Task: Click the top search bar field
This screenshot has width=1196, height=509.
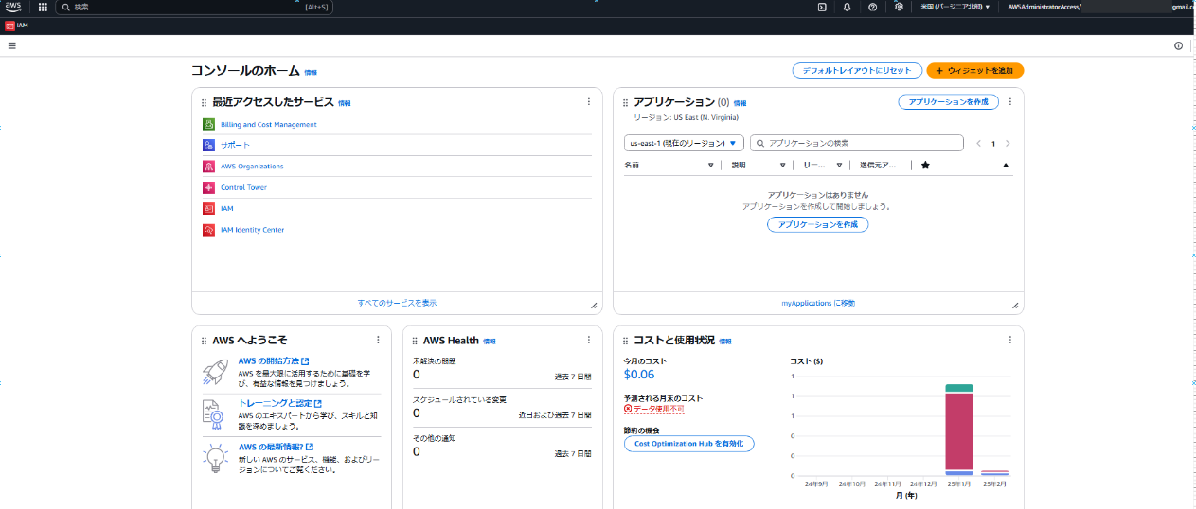Action: tap(196, 7)
